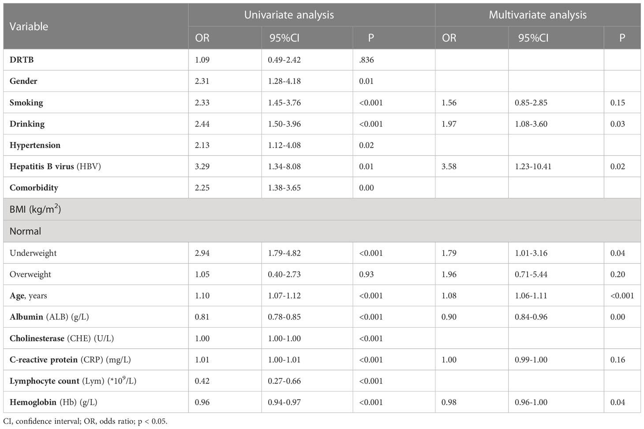
Task: Click the Lymphocyte count (Lym) label
Action: [x=73, y=381]
